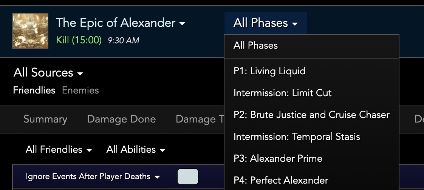The height and width of the screenshot is (190, 424).
Task: Click The Epic of Alexander encounter thumbnail
Action: tap(30, 31)
